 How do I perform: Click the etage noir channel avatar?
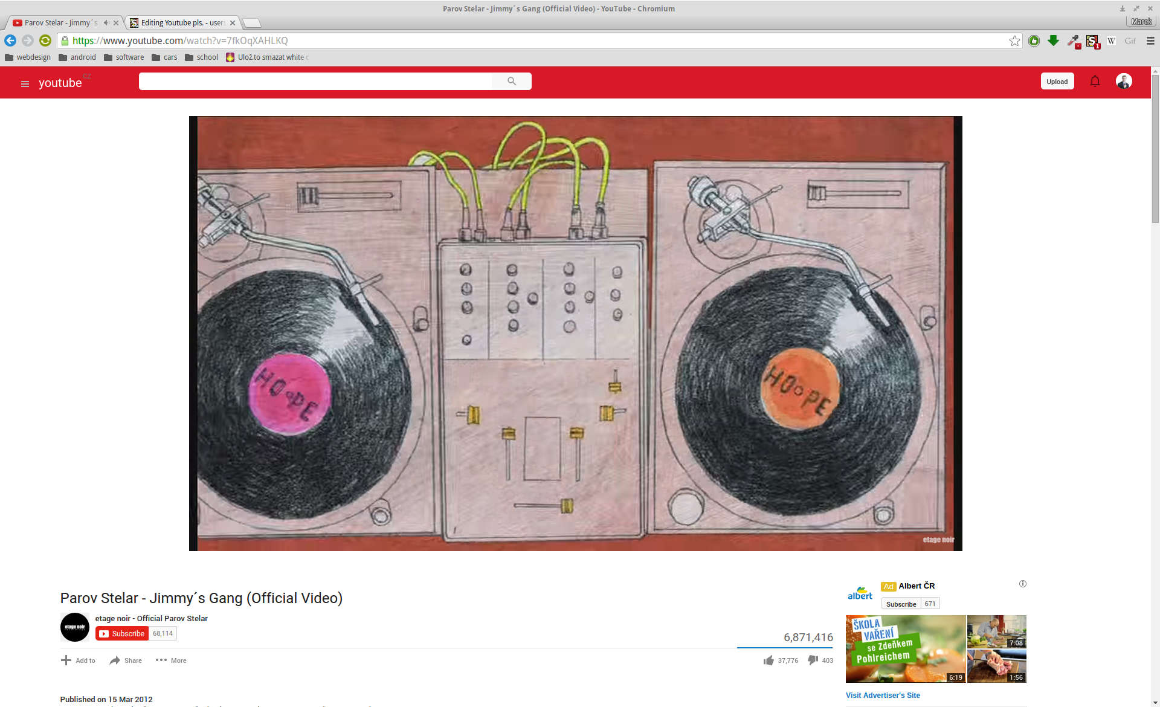pos(75,627)
